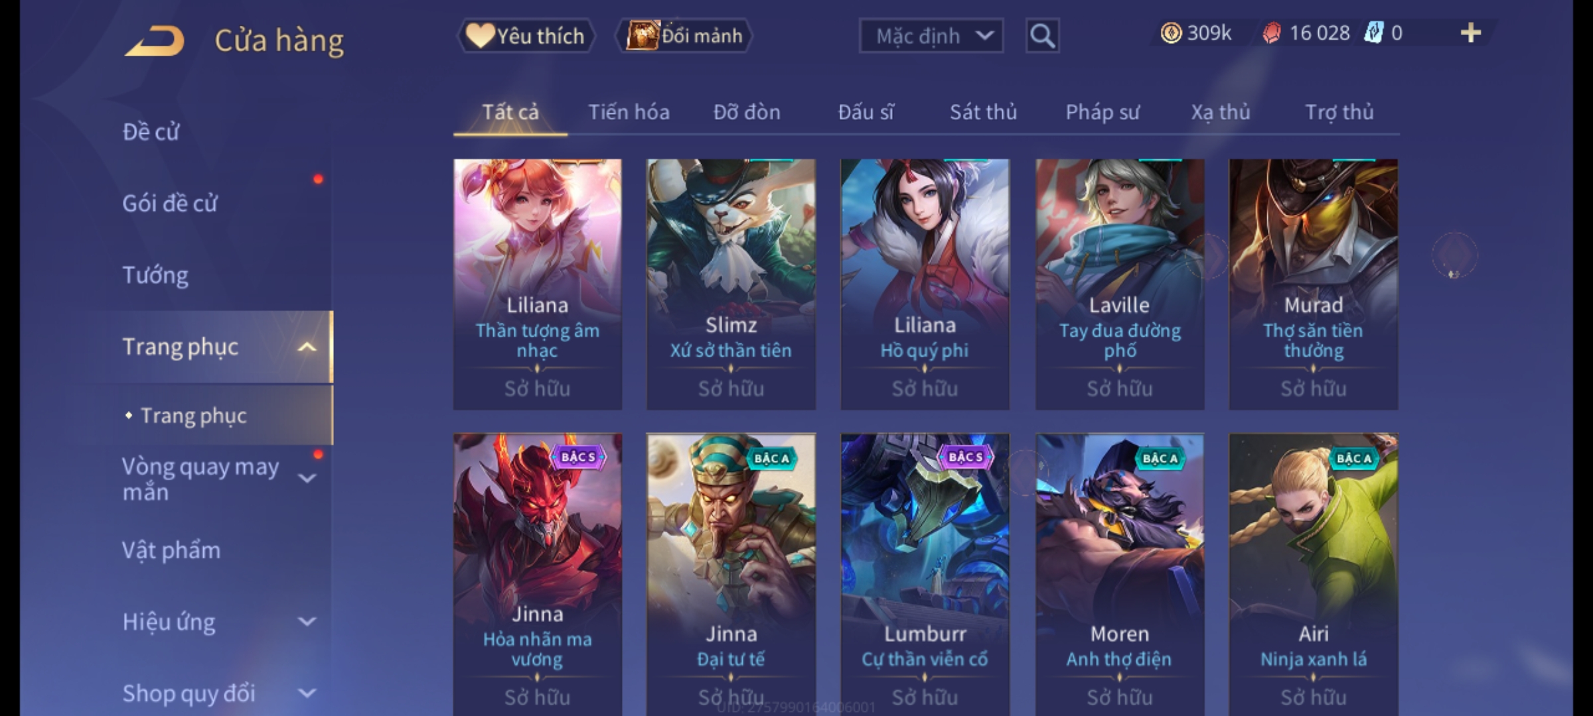Go to Tướng in the sidebar
1593x716 pixels.
click(x=155, y=275)
